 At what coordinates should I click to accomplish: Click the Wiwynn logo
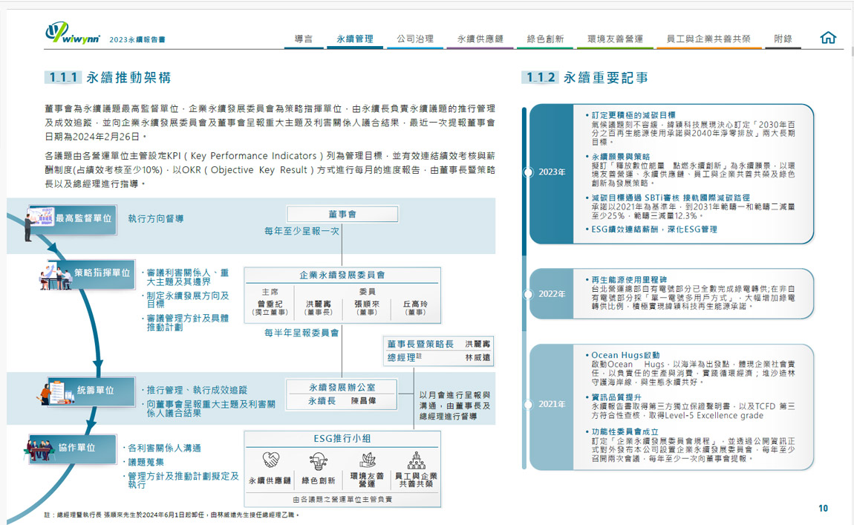point(71,33)
